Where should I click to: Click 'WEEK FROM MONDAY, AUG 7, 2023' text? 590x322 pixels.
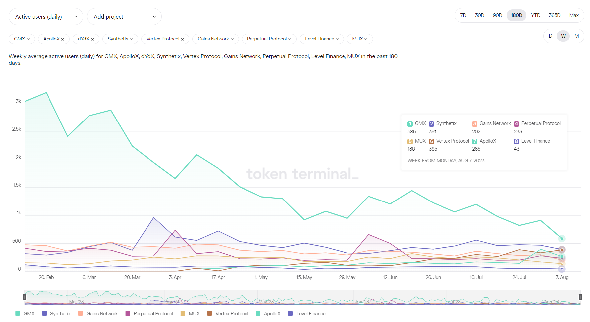point(446,161)
